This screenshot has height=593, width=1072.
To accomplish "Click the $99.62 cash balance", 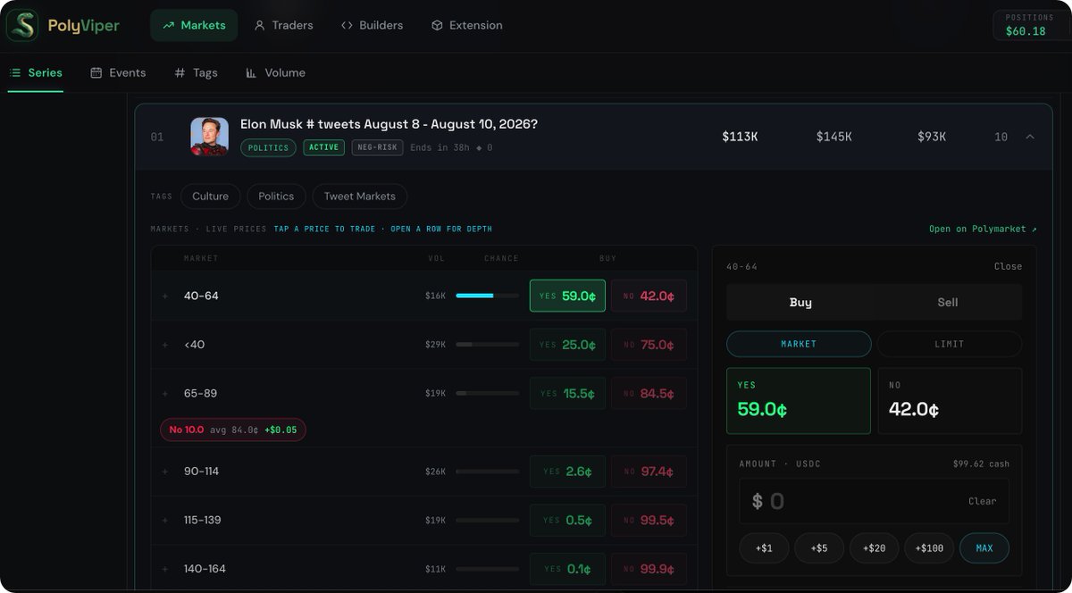I will point(981,464).
